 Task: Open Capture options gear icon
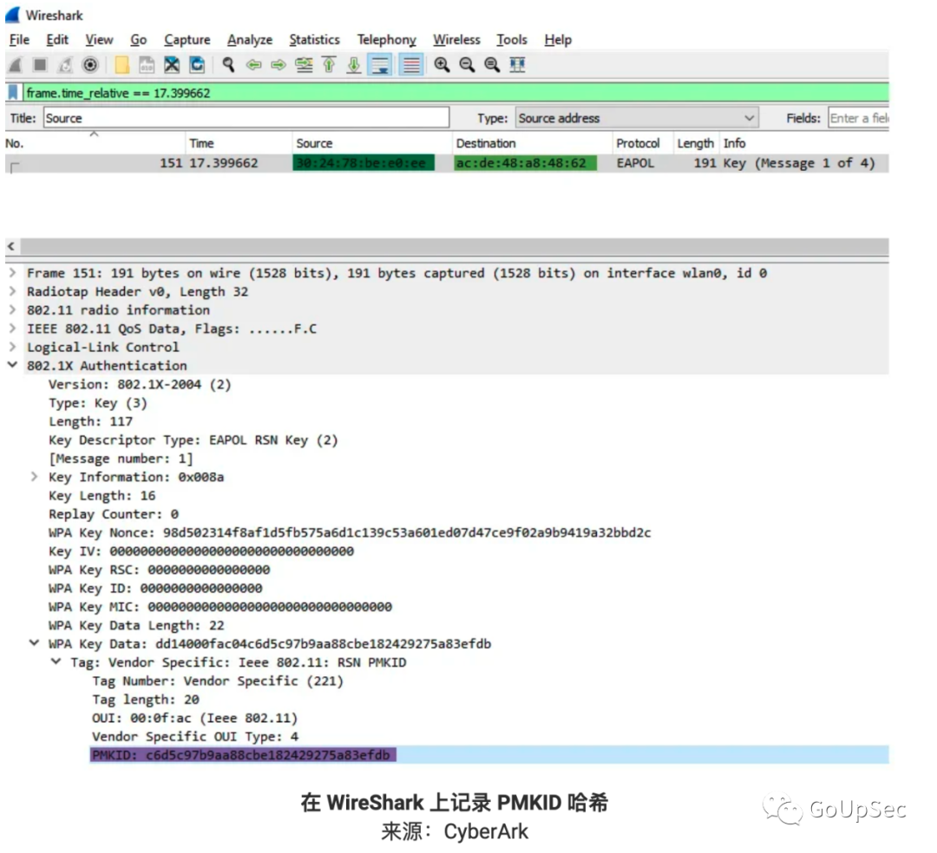pyautogui.click(x=90, y=64)
